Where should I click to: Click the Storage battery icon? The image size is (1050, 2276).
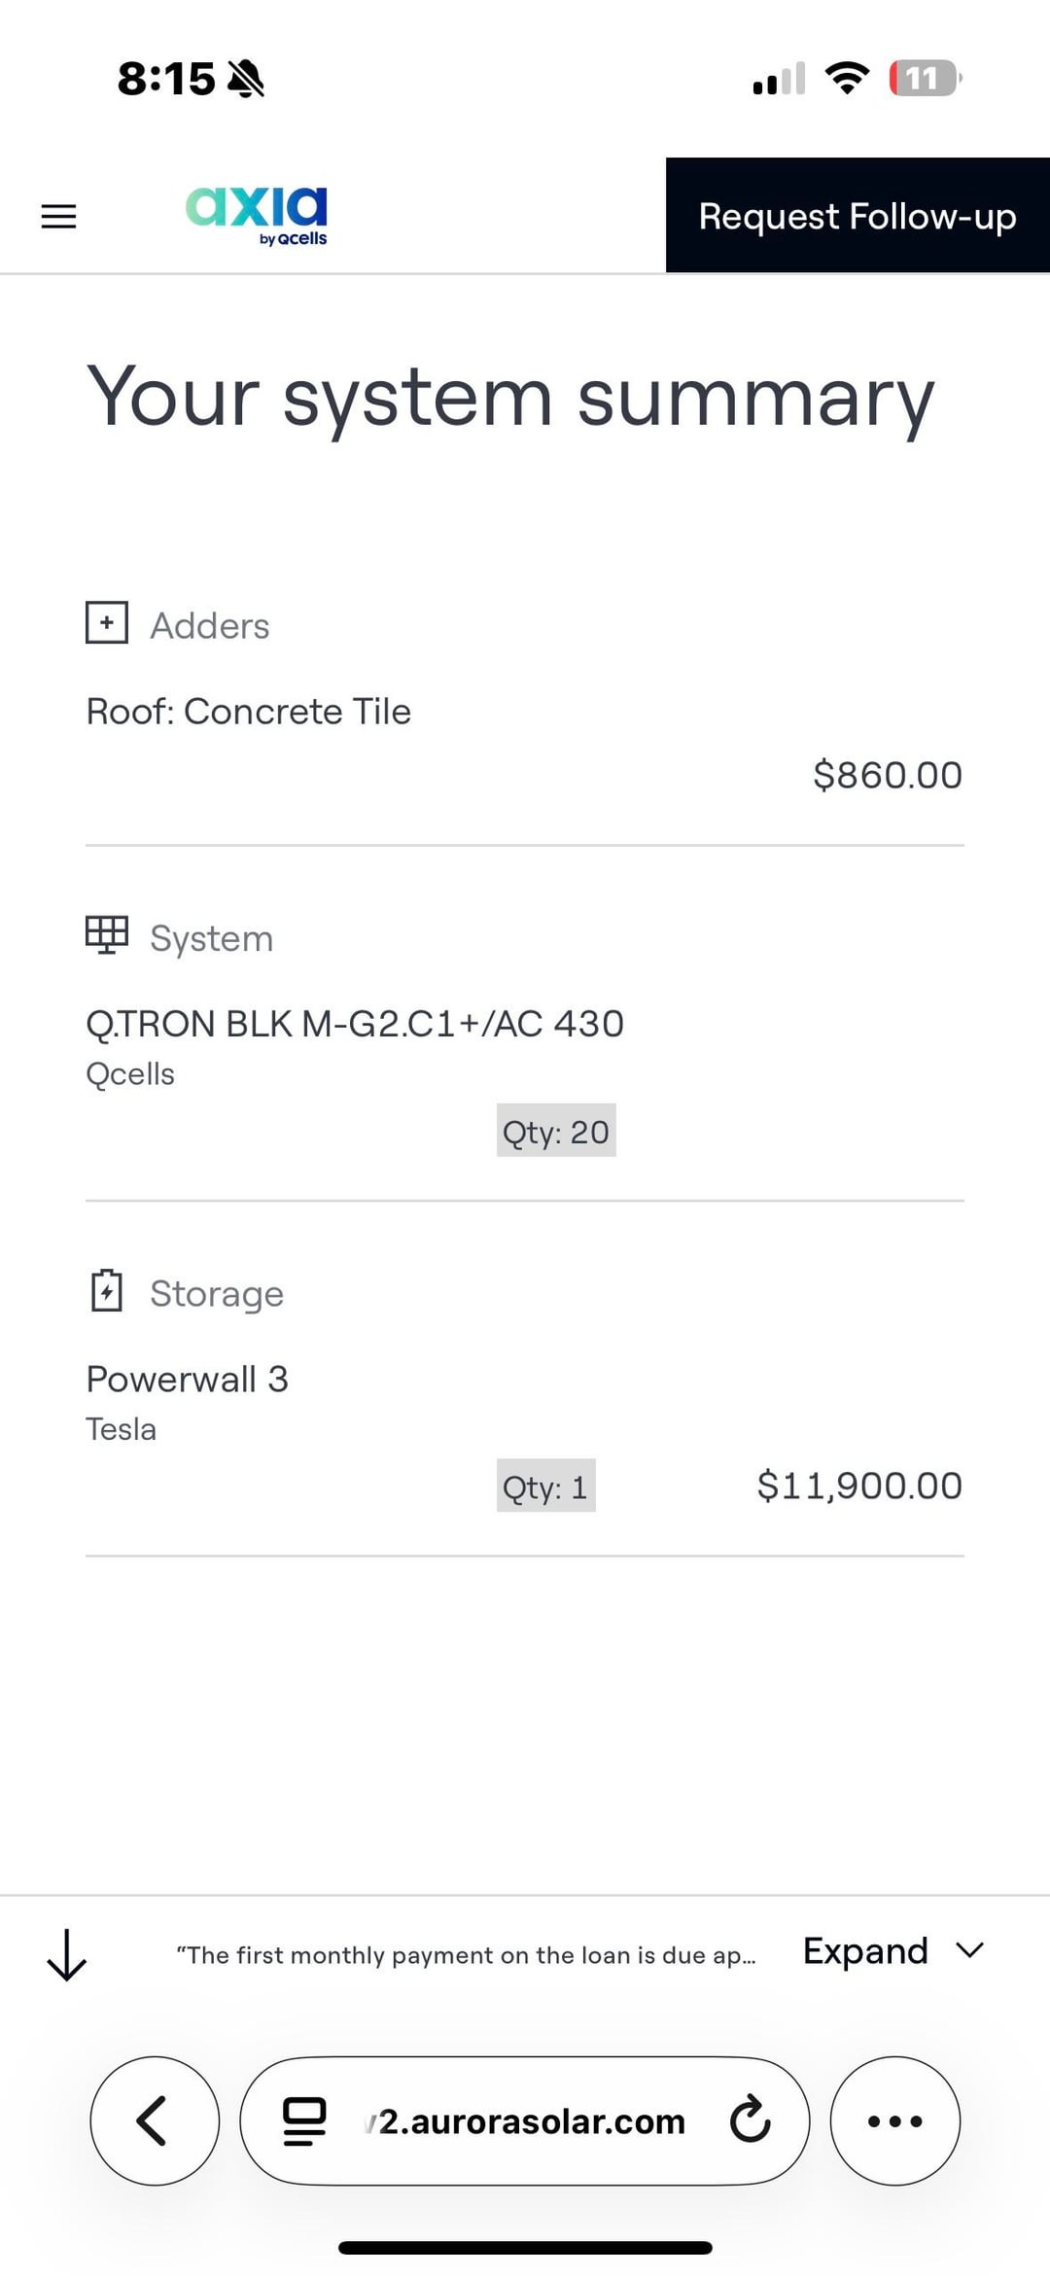pos(107,1291)
